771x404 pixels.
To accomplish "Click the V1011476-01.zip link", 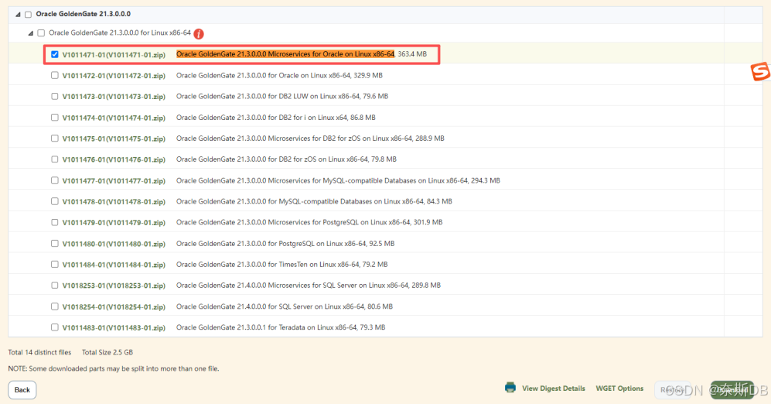I will [114, 160].
